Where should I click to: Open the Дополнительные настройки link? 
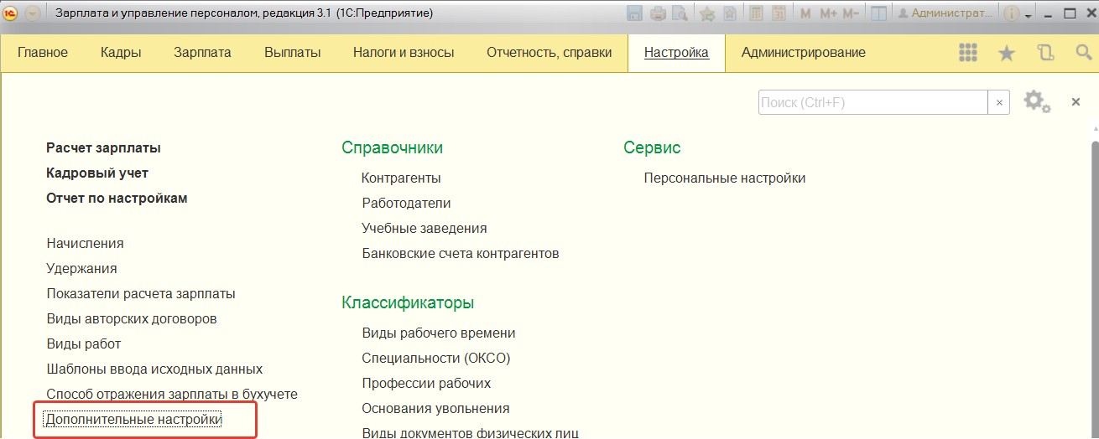point(133,419)
